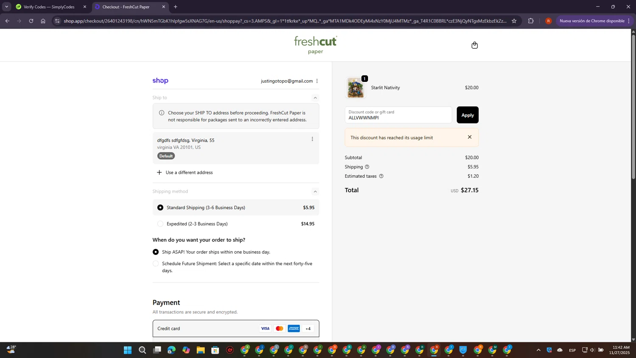The height and width of the screenshot is (358, 636).
Task: Click the Shipping info question icon
Action: coord(367,167)
